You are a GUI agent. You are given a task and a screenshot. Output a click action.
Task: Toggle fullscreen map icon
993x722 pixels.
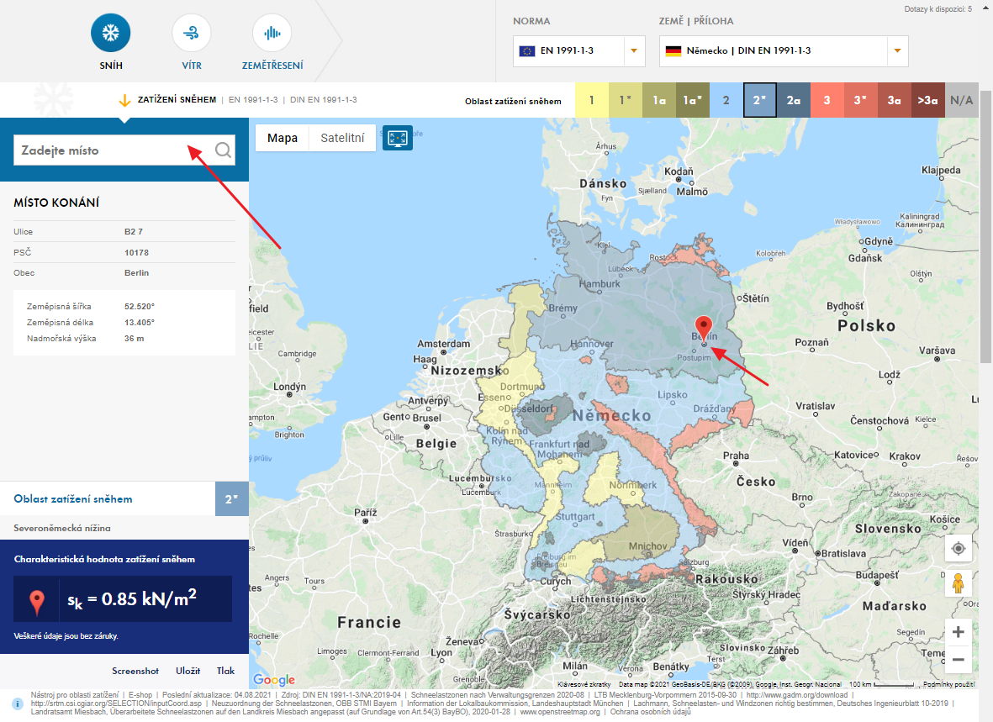click(x=398, y=138)
